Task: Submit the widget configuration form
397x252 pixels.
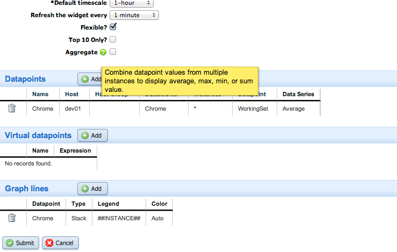Action: 20,243
